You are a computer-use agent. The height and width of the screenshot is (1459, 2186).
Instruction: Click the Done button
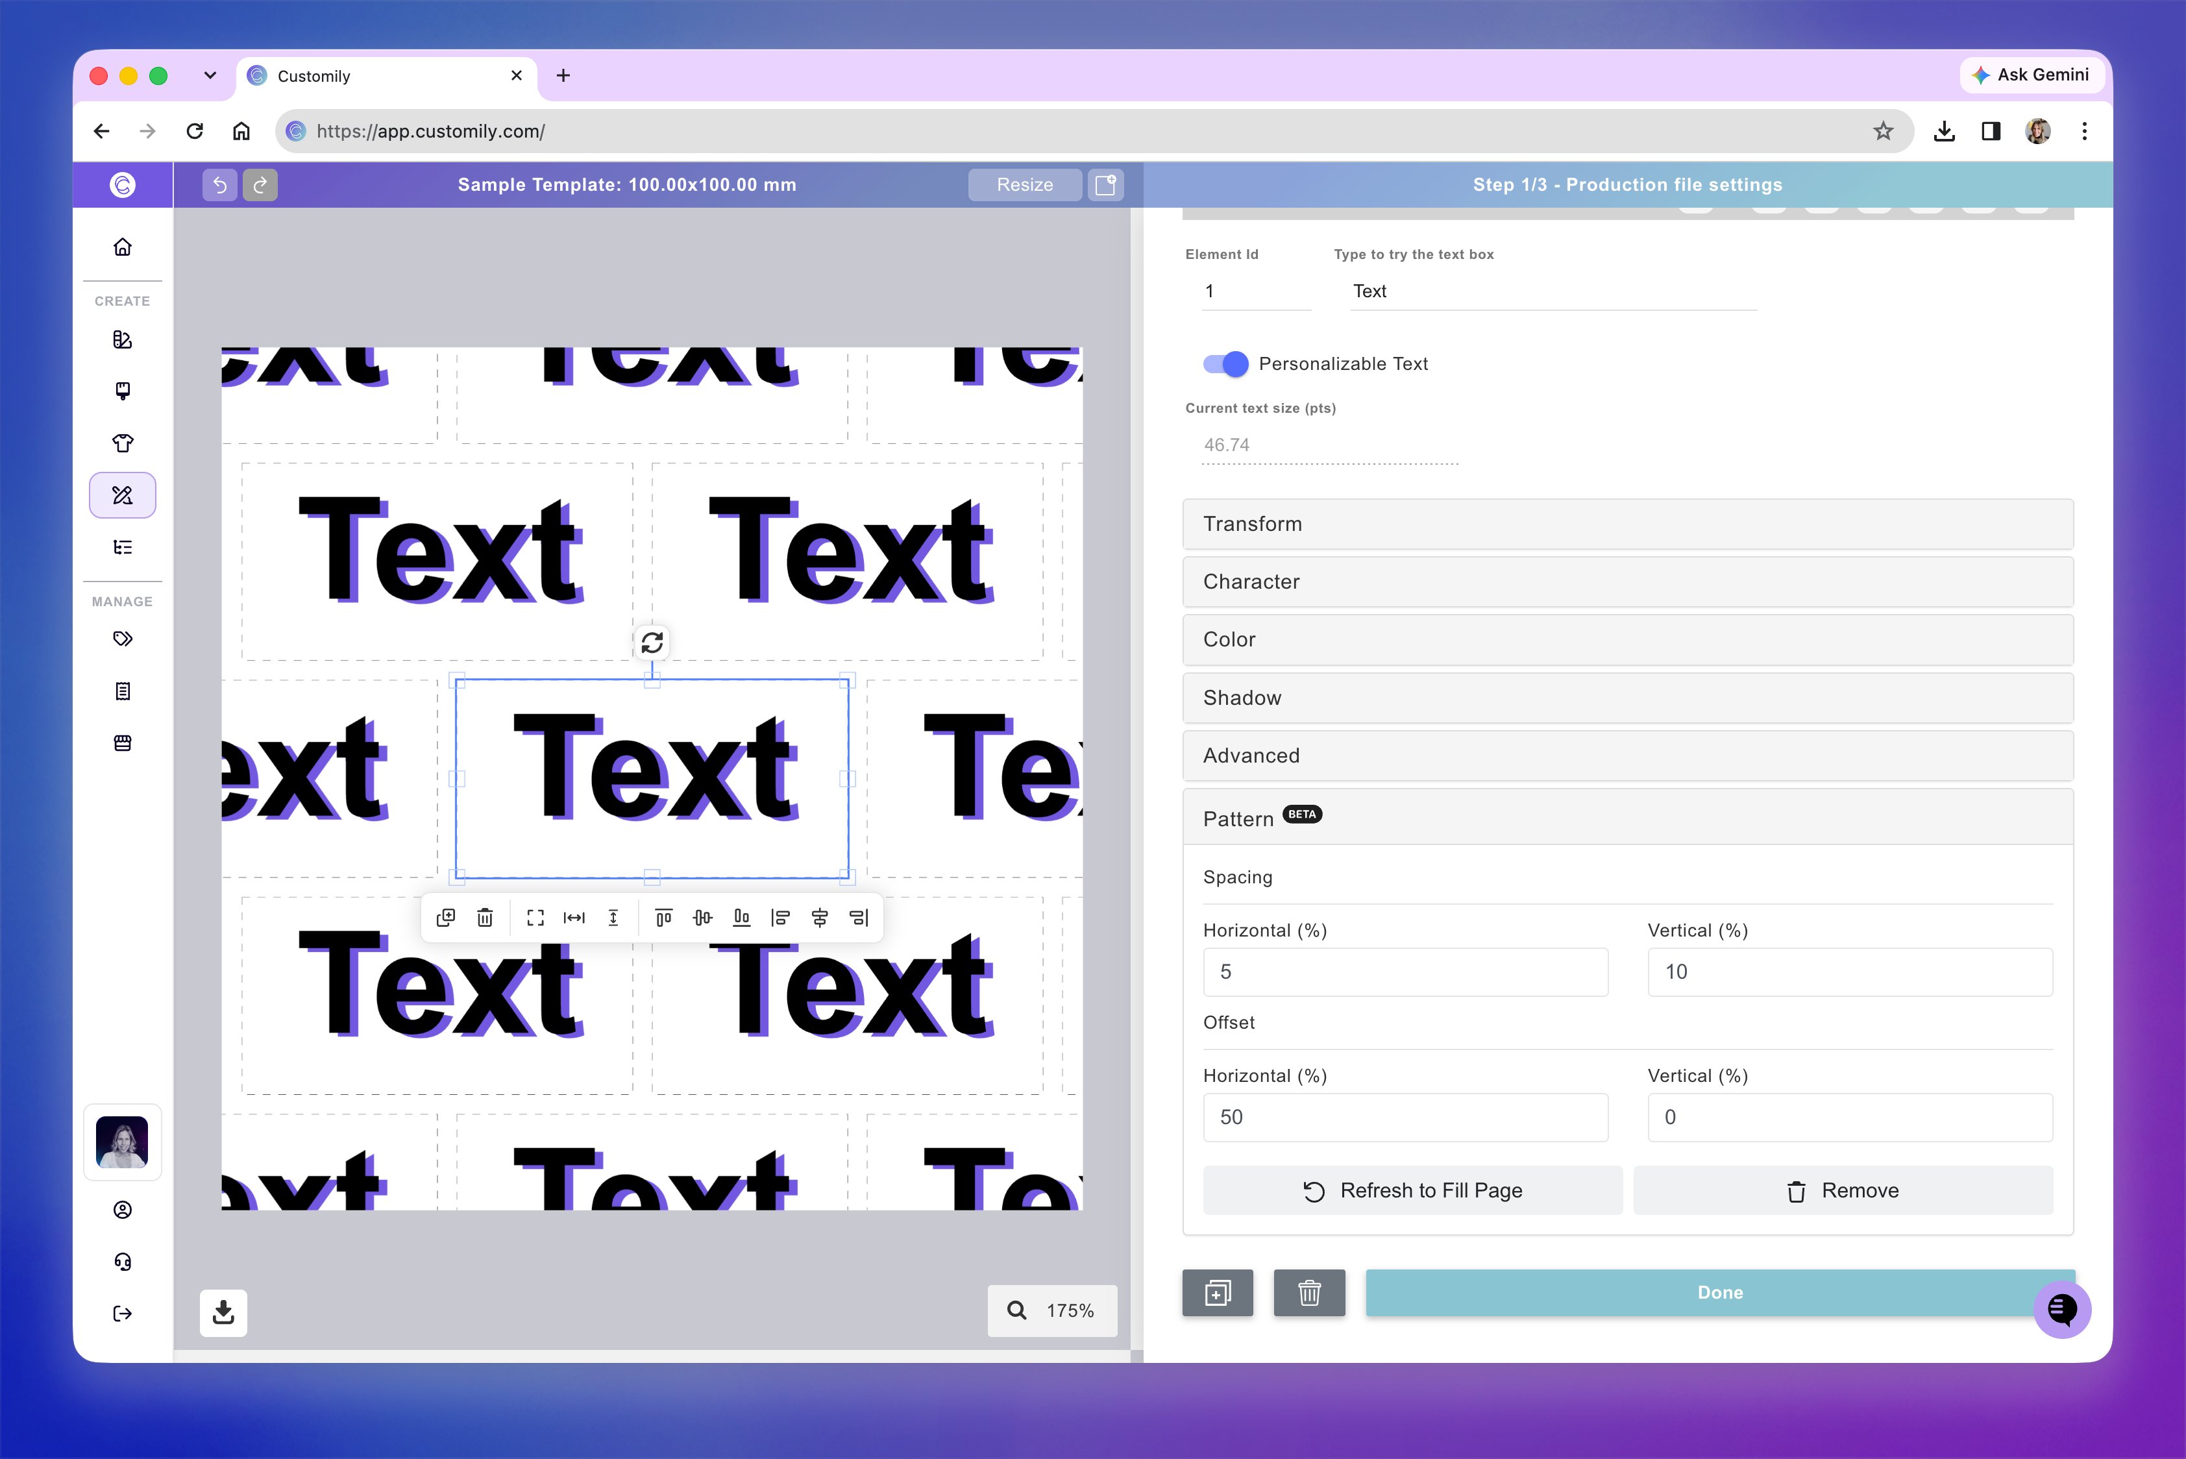[x=1720, y=1292]
